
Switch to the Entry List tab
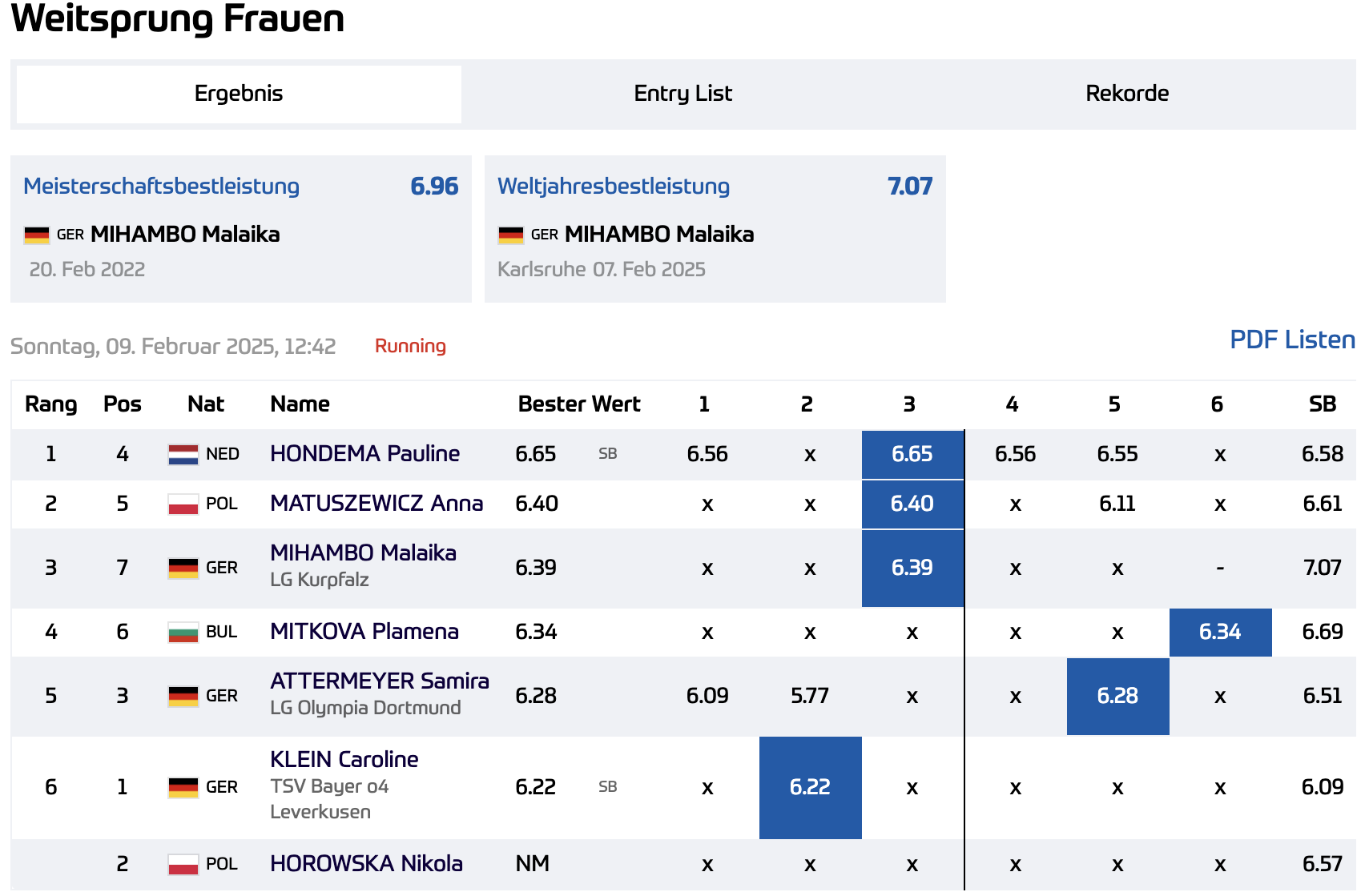[x=683, y=94]
